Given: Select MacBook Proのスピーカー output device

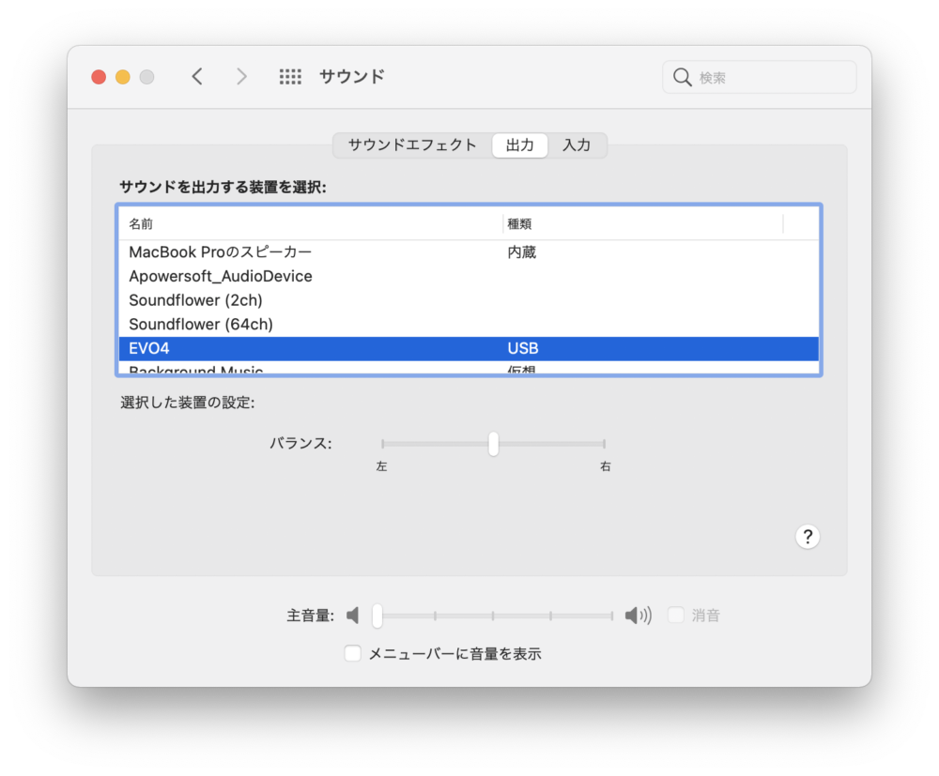Looking at the screenshot, I should click(x=469, y=252).
